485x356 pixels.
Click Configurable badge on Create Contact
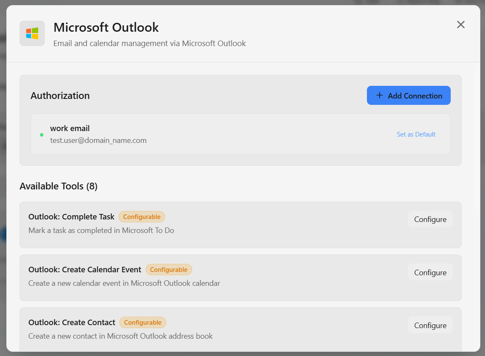[x=143, y=323]
